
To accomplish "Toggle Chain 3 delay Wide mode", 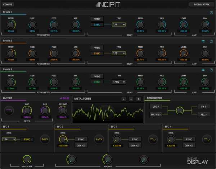I will [x=97, y=76].
